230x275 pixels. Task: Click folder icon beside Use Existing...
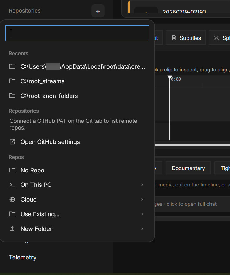tap(12, 214)
